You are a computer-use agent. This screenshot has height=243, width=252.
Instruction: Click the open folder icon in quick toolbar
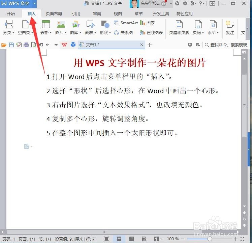[x=4, y=45]
